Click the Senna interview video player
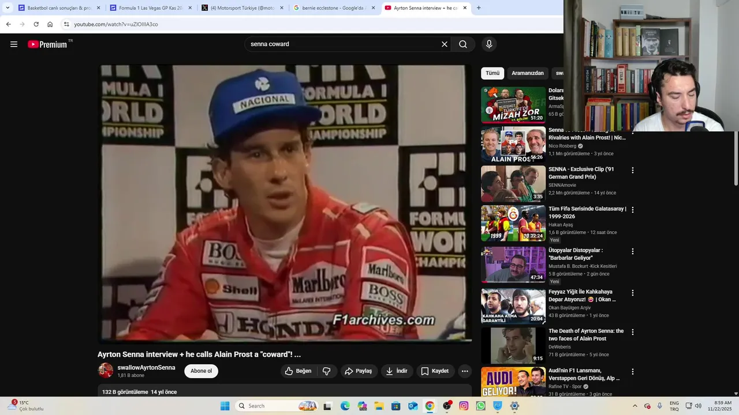 [285, 203]
